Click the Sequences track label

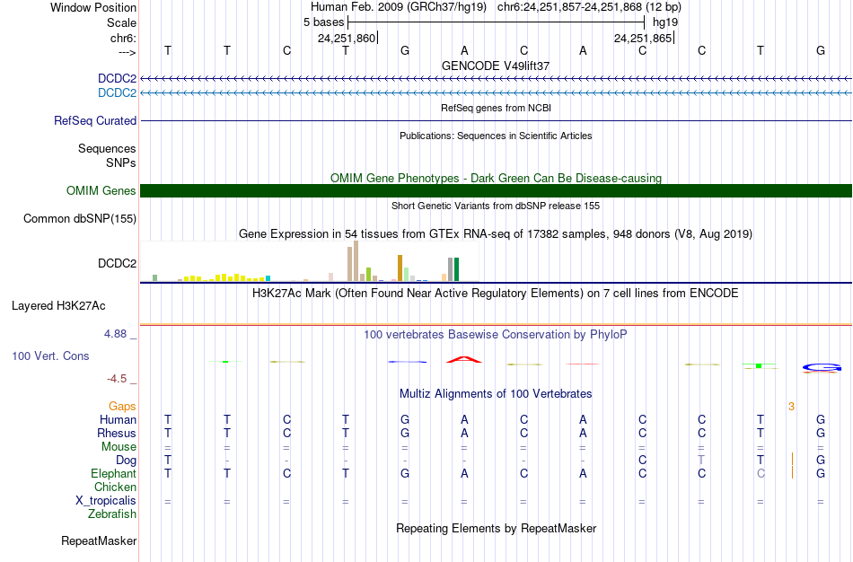pos(107,148)
